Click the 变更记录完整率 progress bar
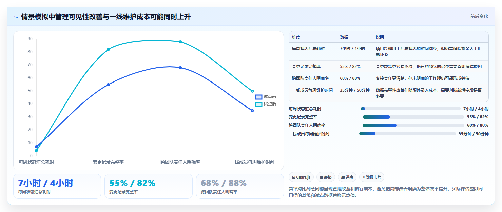Viewport: 502px width, 212px height. 413,117
